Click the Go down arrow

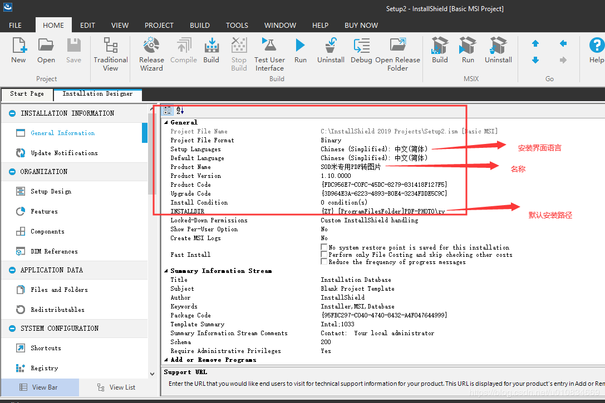click(535, 60)
